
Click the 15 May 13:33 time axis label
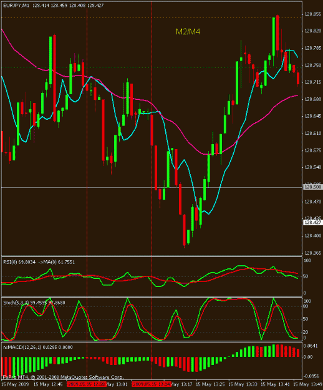pyautogui.click(x=243, y=384)
